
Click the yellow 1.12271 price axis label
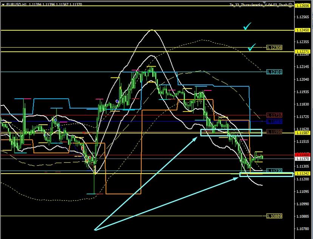tap(302, 51)
